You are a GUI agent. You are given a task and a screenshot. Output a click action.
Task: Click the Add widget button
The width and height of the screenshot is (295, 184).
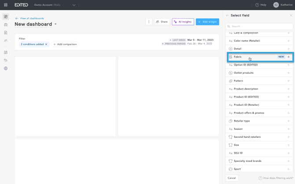(x=207, y=22)
